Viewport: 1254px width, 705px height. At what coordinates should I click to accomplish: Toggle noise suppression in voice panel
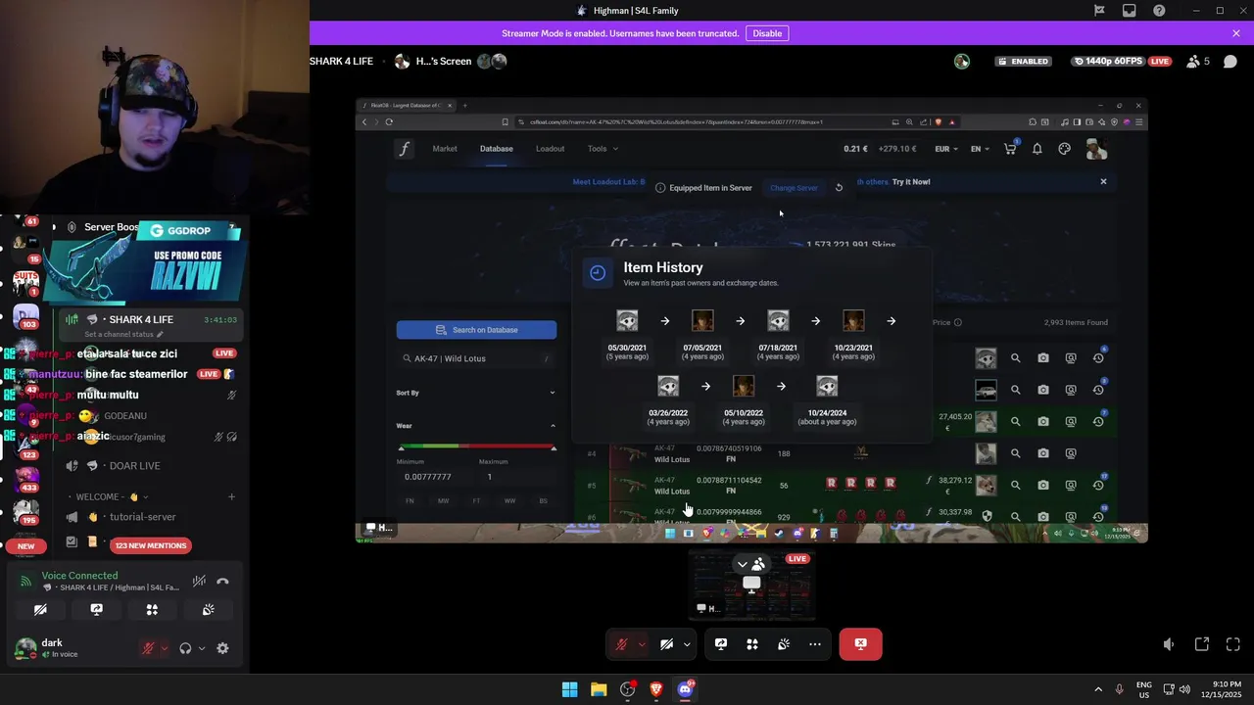point(199,582)
